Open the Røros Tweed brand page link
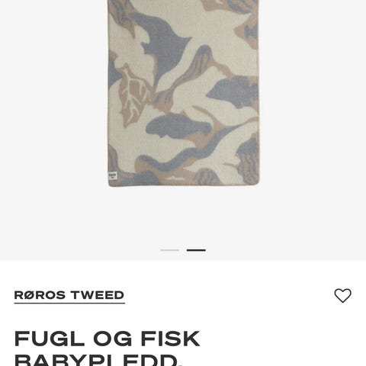 point(69,295)
